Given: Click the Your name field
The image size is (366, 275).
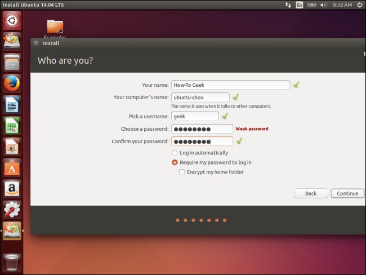Looking at the screenshot, I should tap(231, 85).
